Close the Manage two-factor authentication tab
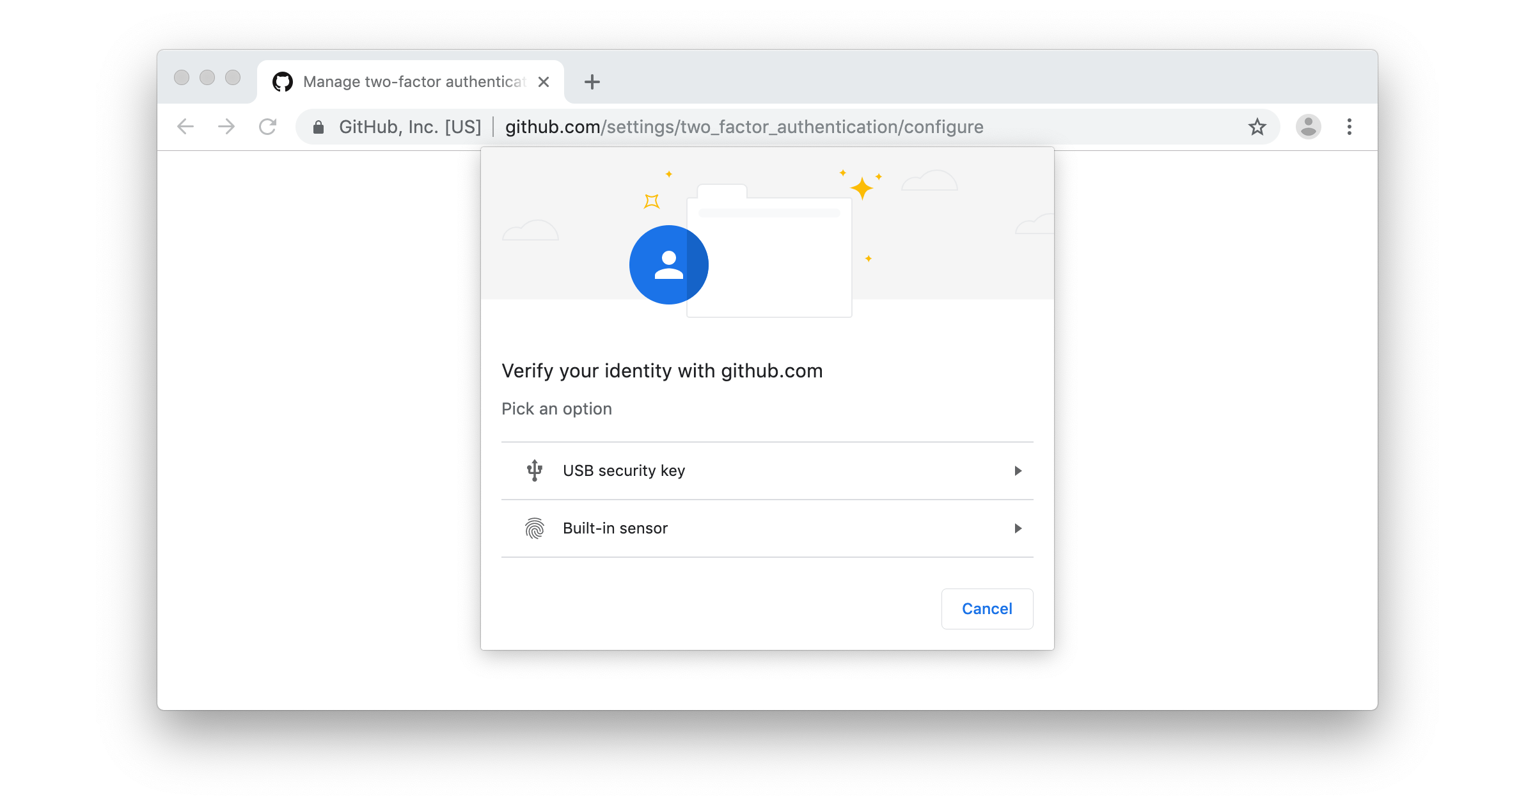 click(544, 81)
